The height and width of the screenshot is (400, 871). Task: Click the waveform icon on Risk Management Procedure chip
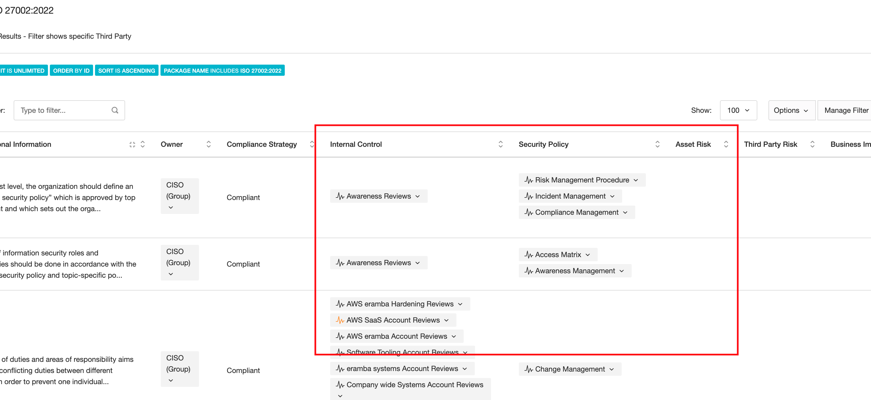click(x=529, y=180)
